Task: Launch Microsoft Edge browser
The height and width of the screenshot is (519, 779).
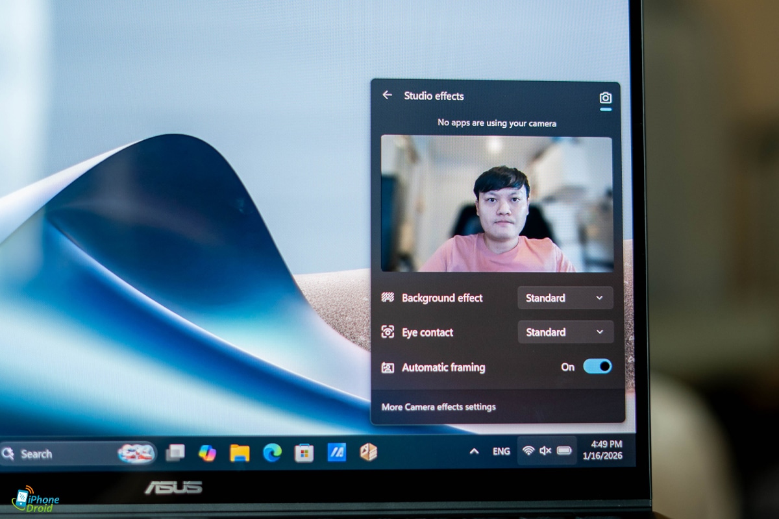Action: (272, 453)
